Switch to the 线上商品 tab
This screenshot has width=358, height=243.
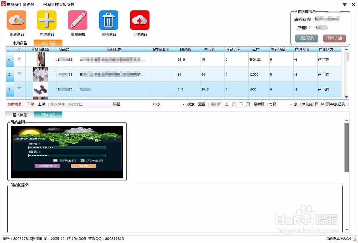tap(48, 43)
